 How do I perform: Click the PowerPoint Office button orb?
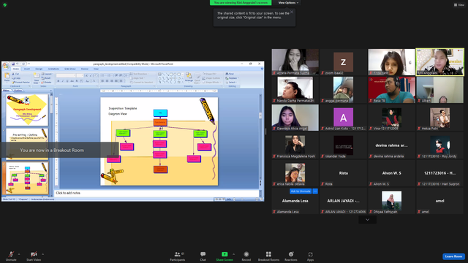(x=6, y=66)
